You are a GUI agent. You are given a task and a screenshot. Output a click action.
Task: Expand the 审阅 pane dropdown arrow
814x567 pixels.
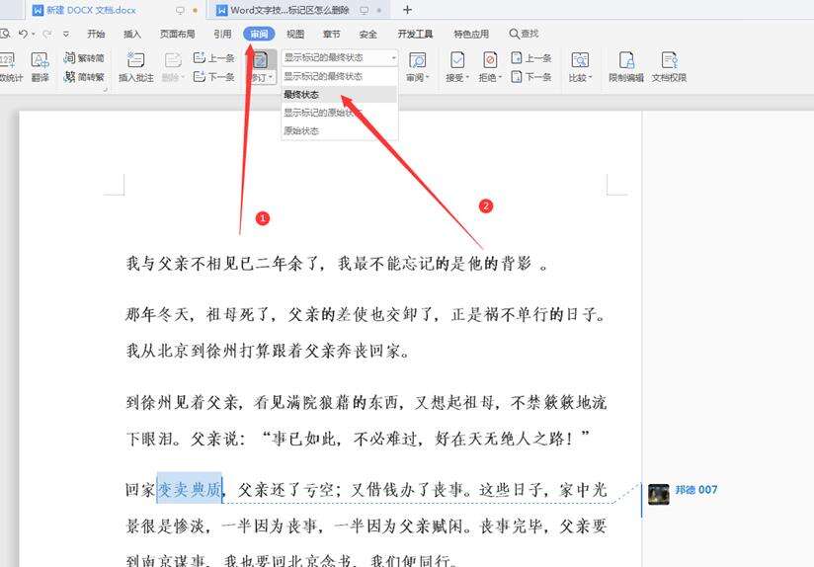coord(428,77)
